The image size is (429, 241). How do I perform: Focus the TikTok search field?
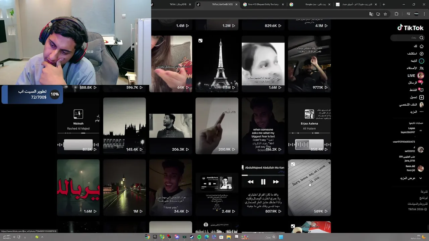point(408,37)
